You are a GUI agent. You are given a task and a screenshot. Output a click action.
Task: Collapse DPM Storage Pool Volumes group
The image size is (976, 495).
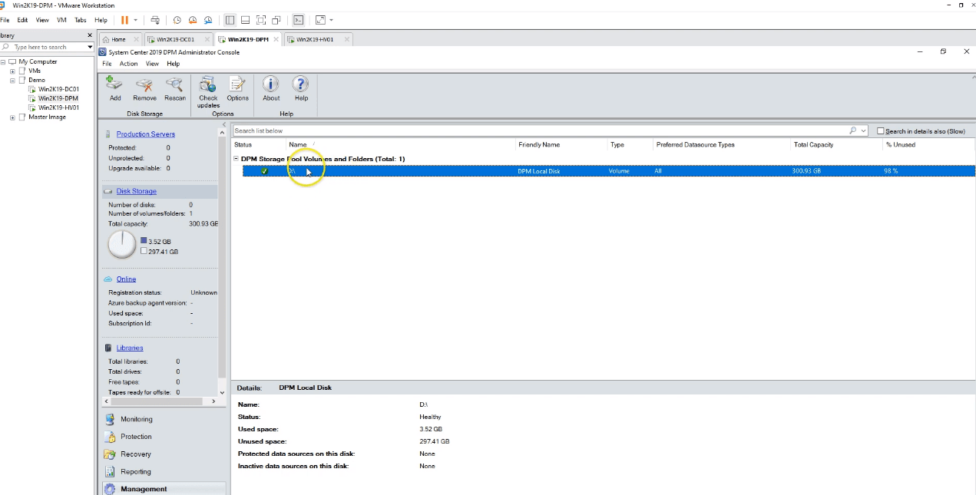pyautogui.click(x=236, y=159)
